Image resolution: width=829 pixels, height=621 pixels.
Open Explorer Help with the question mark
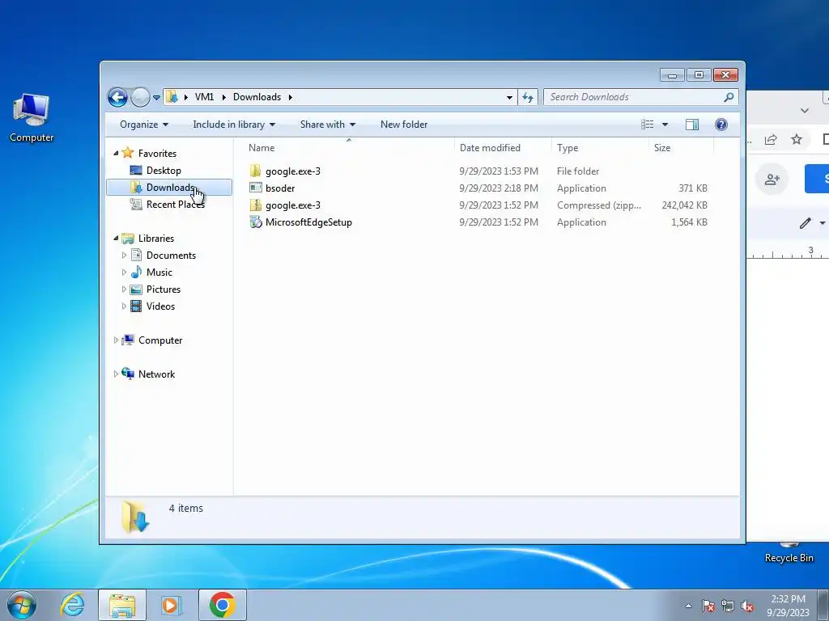tap(721, 125)
